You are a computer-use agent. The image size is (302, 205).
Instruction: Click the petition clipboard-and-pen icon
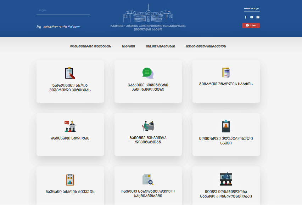coord(70,73)
